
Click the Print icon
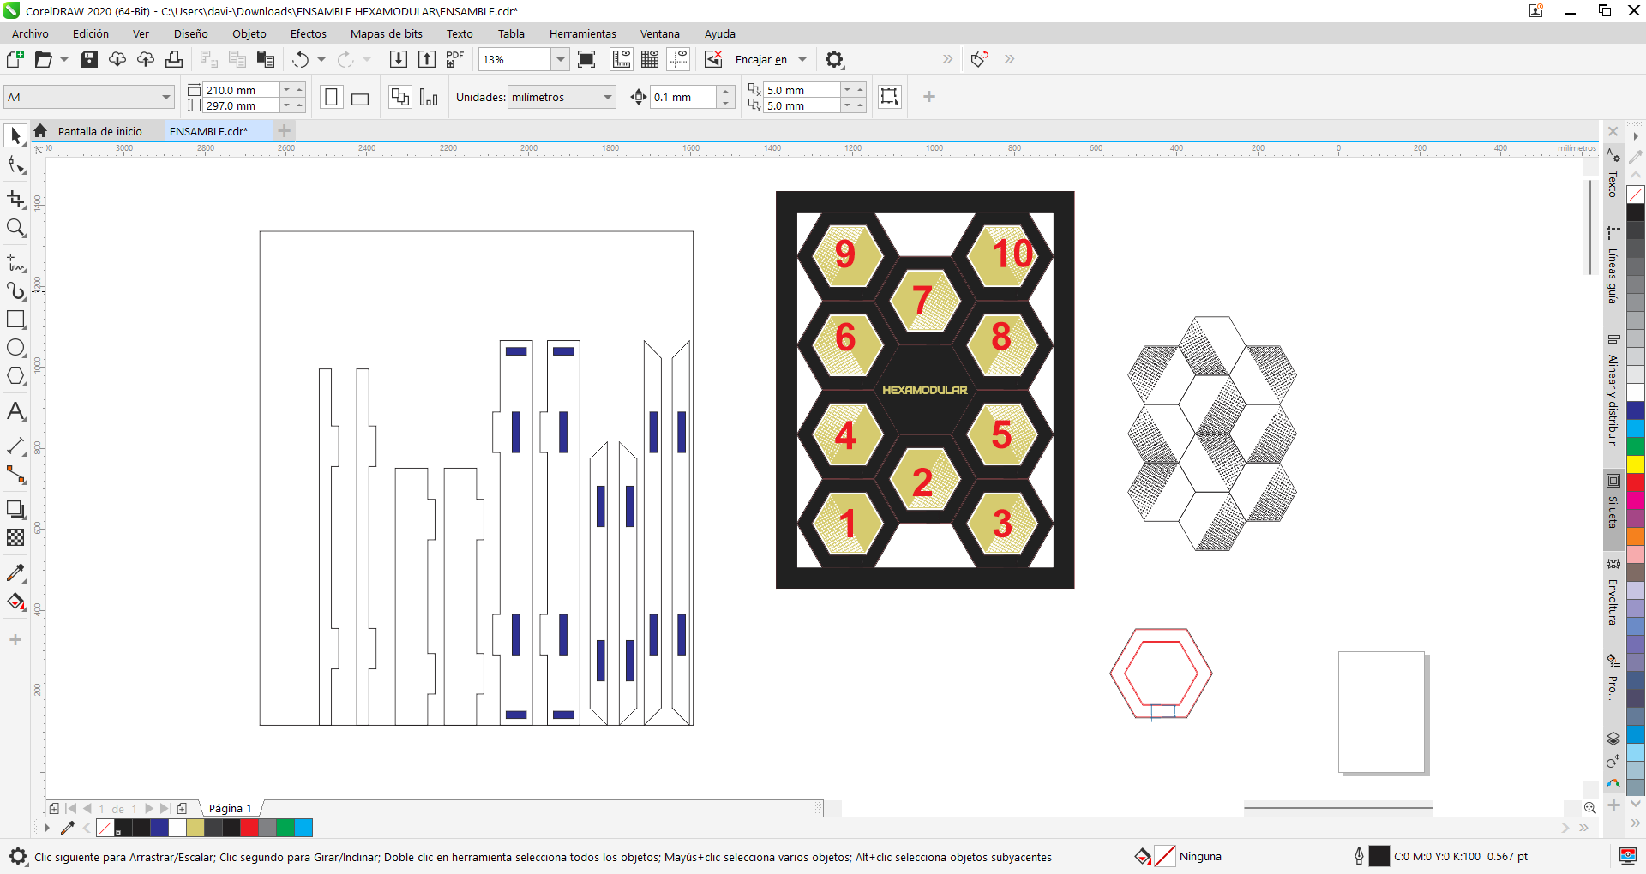pyautogui.click(x=174, y=59)
